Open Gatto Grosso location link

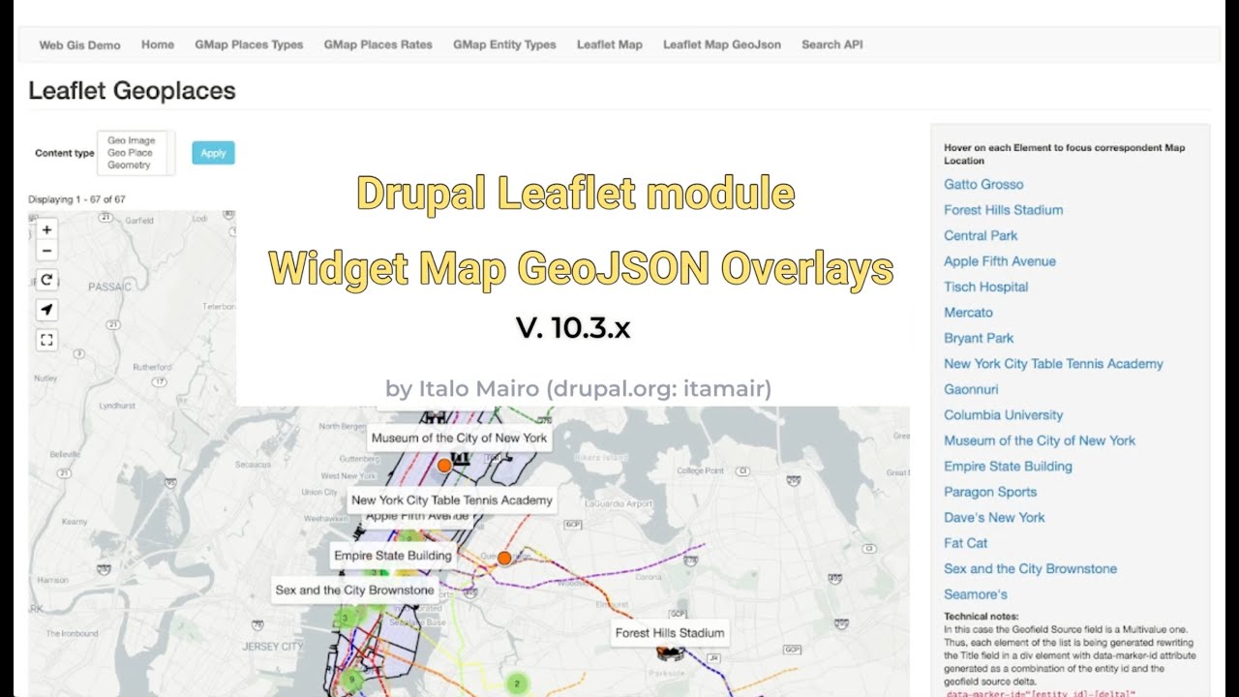pos(983,184)
